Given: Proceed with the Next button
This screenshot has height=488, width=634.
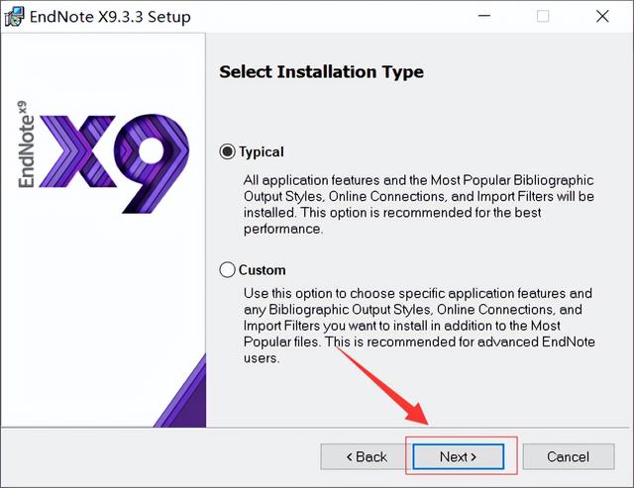Looking at the screenshot, I should click(458, 457).
